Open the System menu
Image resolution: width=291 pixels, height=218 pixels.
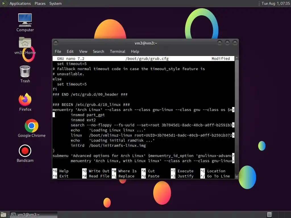(55, 3)
